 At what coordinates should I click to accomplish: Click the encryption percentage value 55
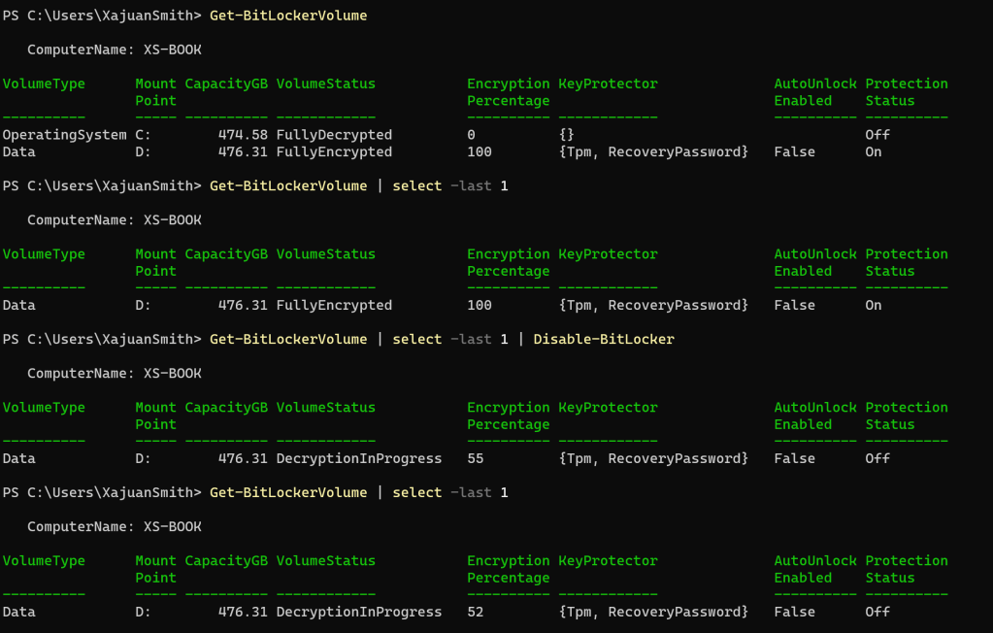coord(475,458)
